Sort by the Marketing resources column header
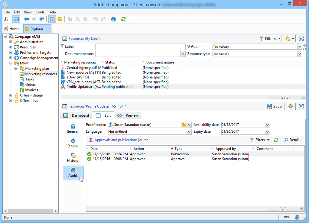The height and width of the screenshot is (223, 309). tap(80, 62)
